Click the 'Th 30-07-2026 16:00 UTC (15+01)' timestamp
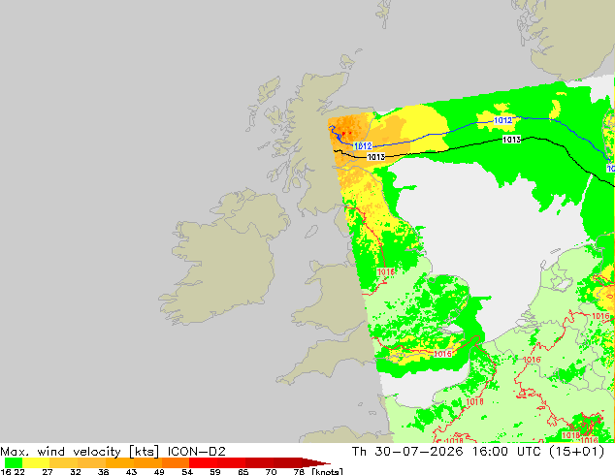615x475 pixels. coord(478,452)
